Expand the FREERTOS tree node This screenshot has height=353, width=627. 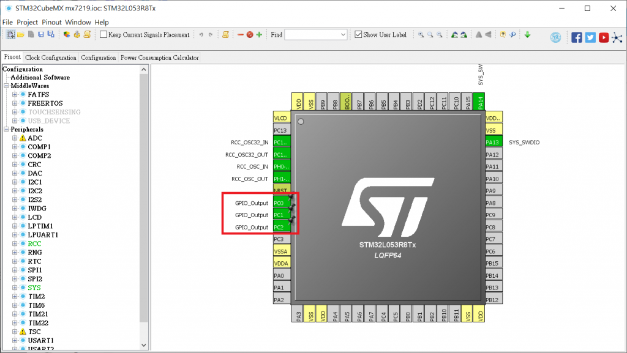(x=15, y=103)
